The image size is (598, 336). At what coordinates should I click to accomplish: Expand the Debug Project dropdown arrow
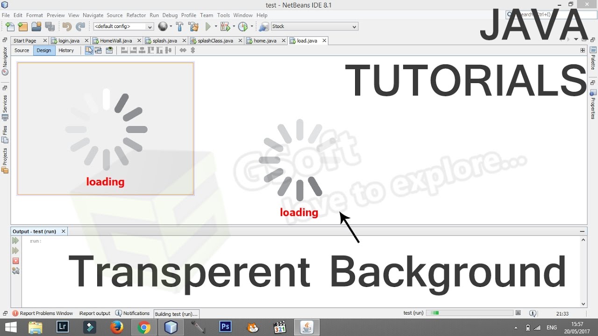click(234, 27)
